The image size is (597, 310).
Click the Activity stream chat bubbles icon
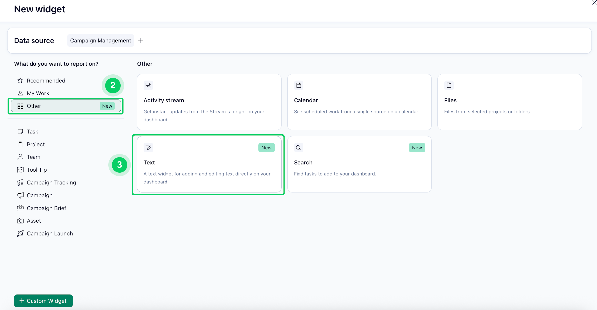[148, 85]
